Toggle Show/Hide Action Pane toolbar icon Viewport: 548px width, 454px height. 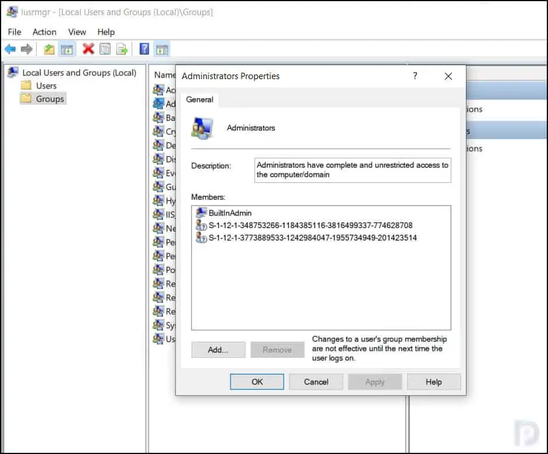(162, 49)
